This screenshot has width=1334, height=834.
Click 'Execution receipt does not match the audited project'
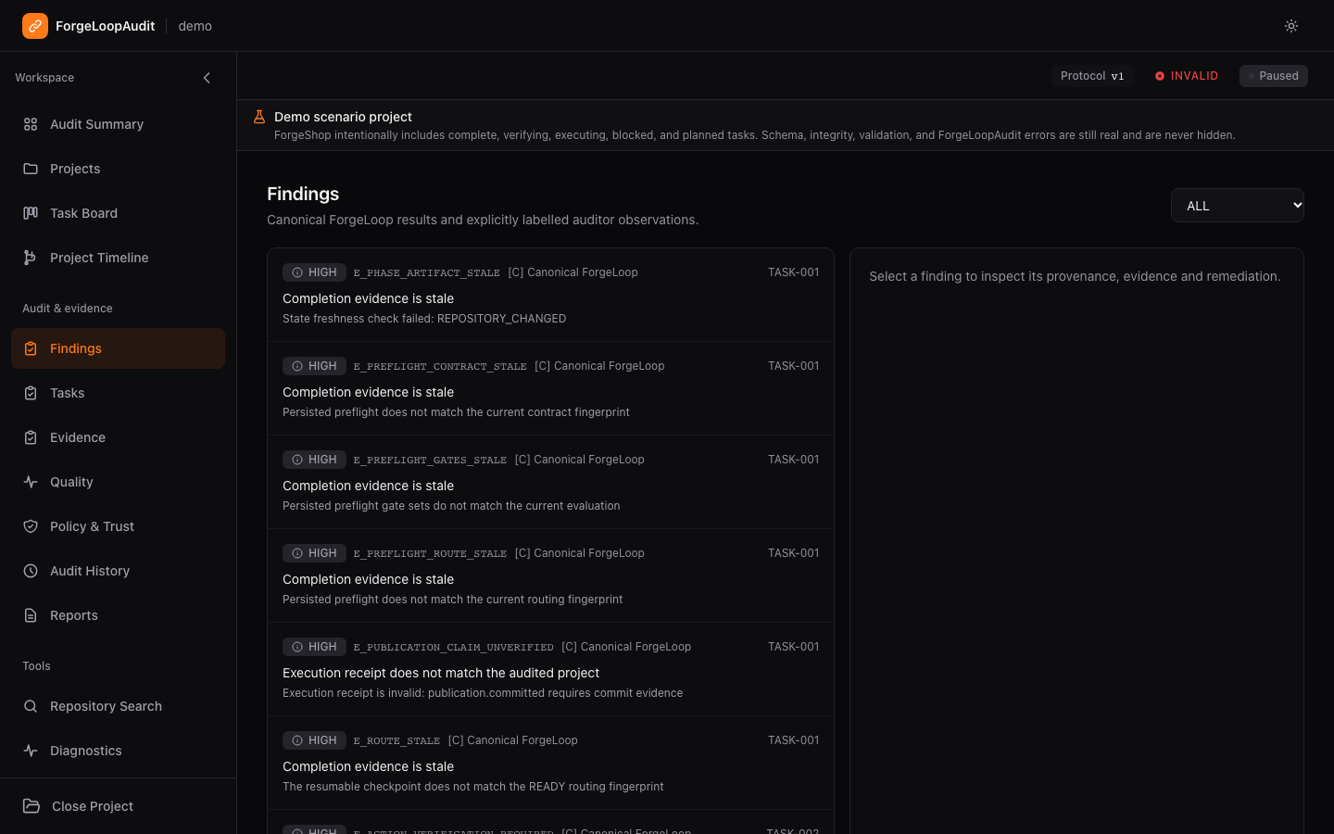pos(441,673)
